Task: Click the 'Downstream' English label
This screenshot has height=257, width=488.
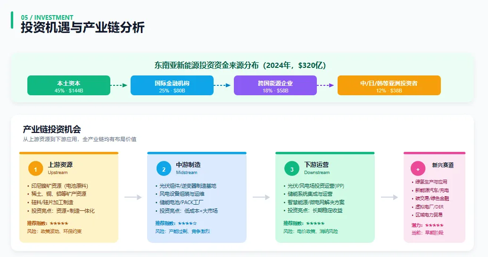Action: point(317,173)
